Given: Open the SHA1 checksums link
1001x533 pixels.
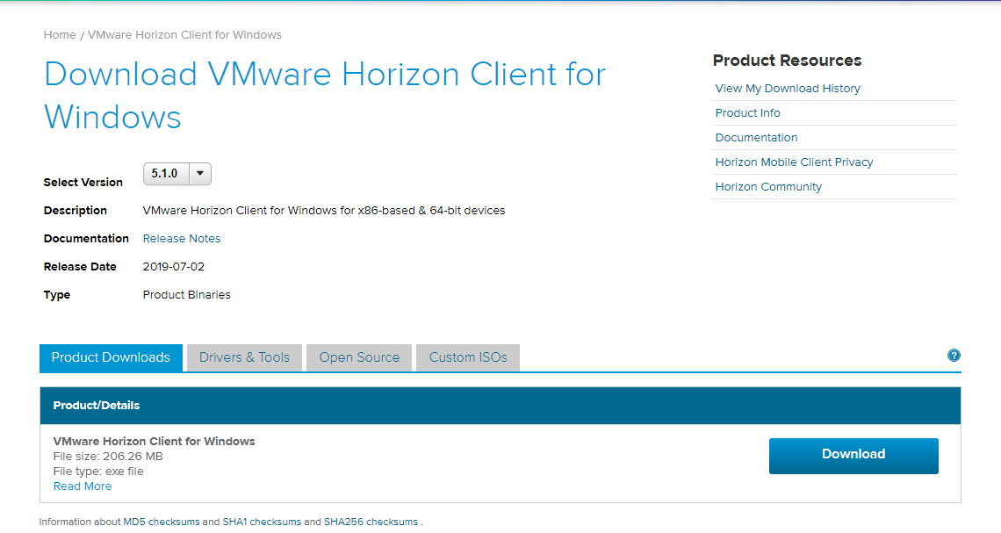Looking at the screenshot, I should [262, 522].
